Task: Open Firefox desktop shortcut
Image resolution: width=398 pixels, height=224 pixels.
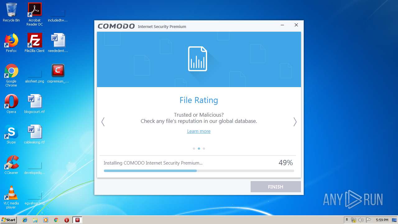Action: [x=11, y=43]
